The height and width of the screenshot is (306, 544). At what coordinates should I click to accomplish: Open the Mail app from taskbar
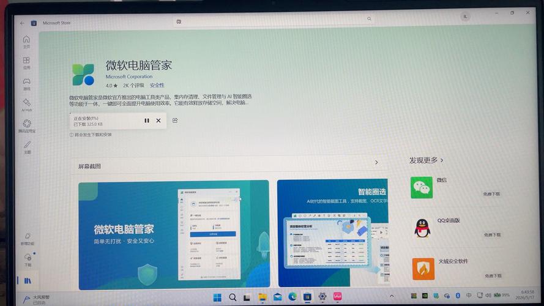click(x=278, y=297)
